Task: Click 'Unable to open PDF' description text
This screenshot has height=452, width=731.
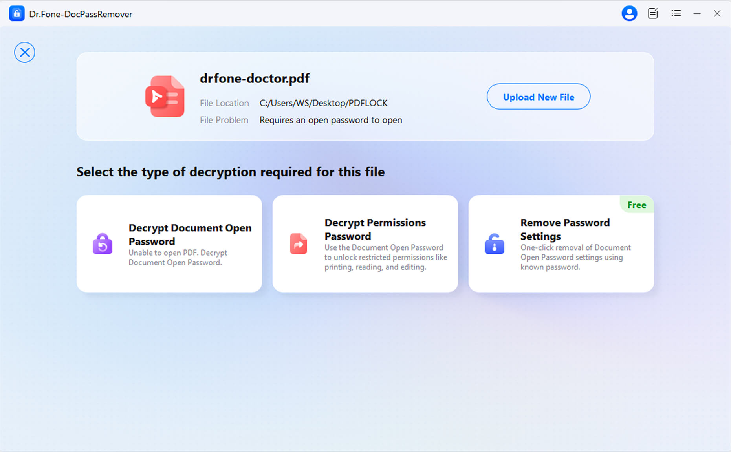Action: click(178, 258)
